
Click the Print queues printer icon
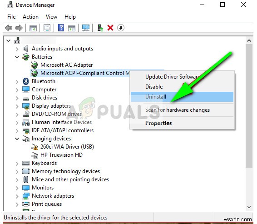pos(26,204)
